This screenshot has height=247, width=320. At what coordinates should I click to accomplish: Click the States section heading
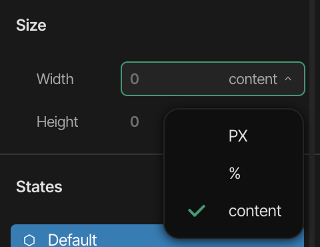pos(39,186)
